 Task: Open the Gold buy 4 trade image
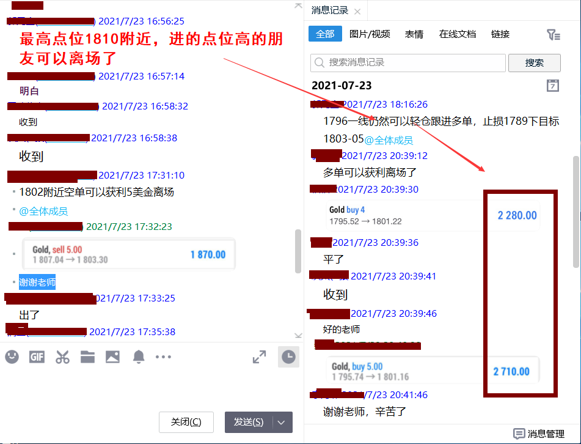coord(433,215)
